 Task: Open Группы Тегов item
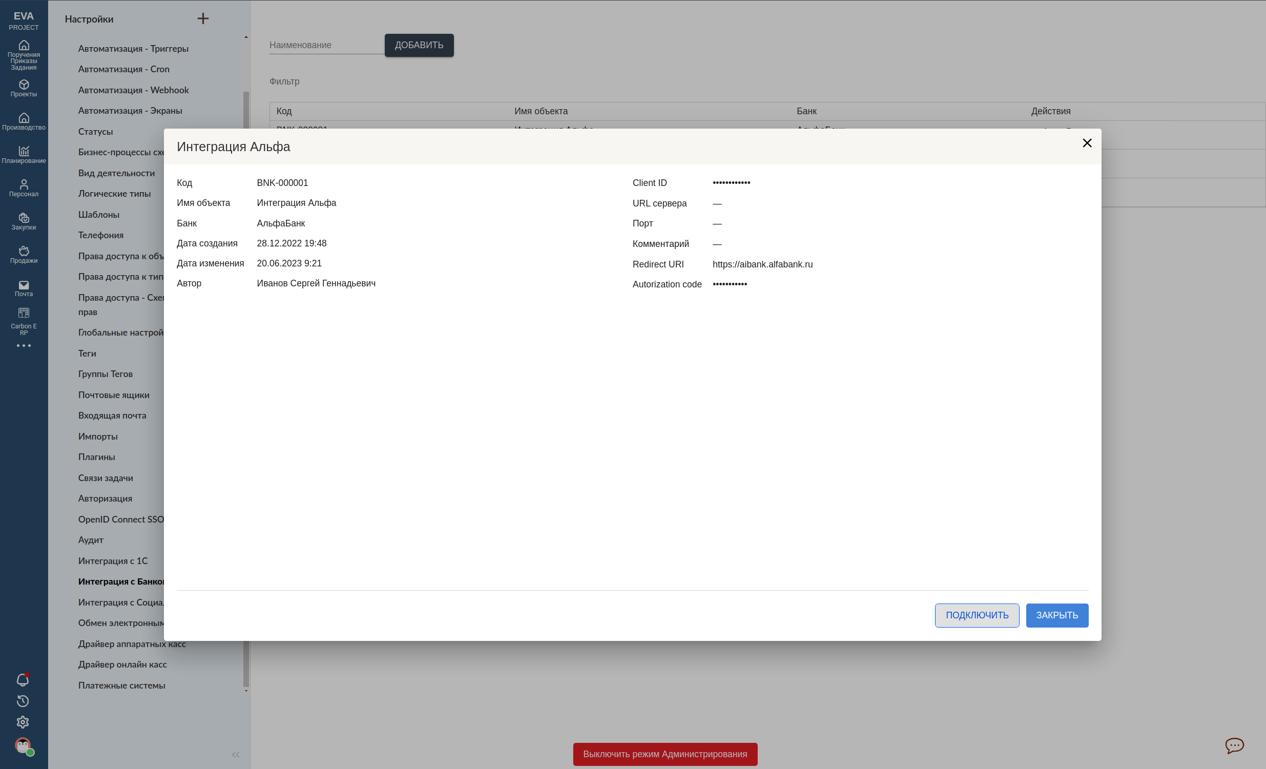click(106, 374)
